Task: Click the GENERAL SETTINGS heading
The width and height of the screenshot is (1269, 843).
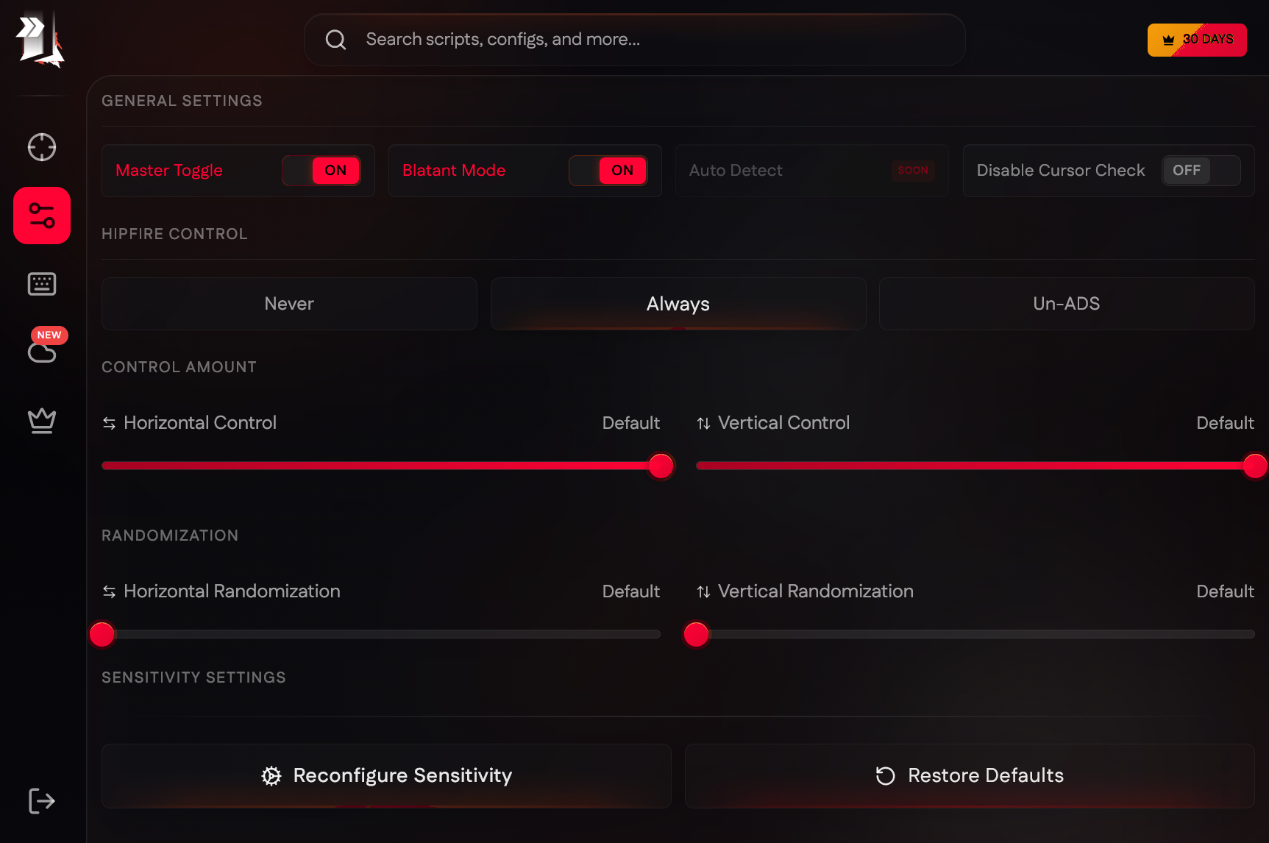Action: tap(182, 101)
